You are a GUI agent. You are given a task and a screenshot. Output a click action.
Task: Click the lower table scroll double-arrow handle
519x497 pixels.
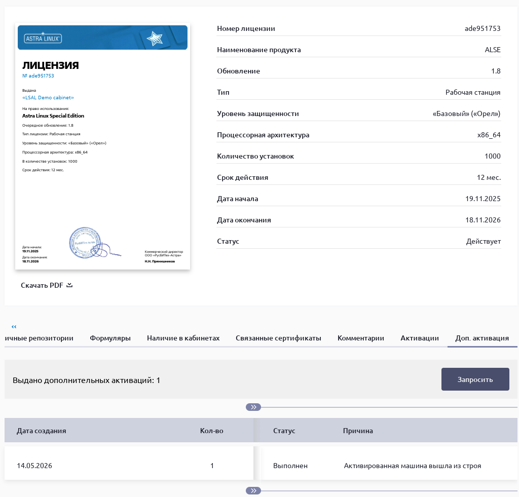(x=253, y=491)
